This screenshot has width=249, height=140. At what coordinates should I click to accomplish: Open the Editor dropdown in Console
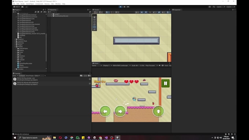click(x=37, y=76)
